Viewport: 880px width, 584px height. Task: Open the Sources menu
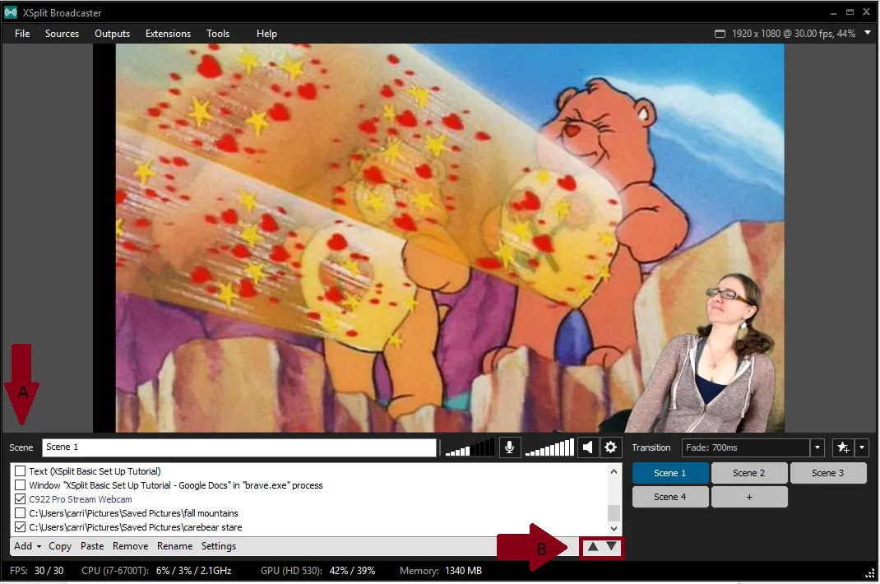(62, 34)
